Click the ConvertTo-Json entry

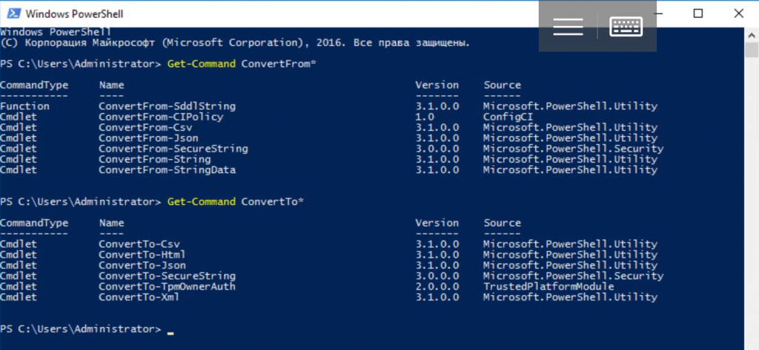point(142,265)
